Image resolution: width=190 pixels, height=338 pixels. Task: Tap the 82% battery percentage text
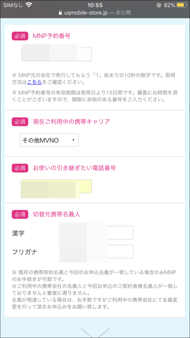tap(169, 5)
